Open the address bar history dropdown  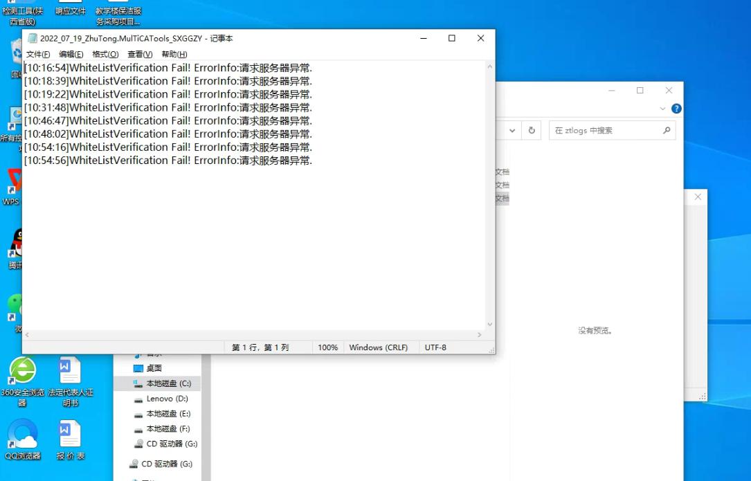[512, 130]
